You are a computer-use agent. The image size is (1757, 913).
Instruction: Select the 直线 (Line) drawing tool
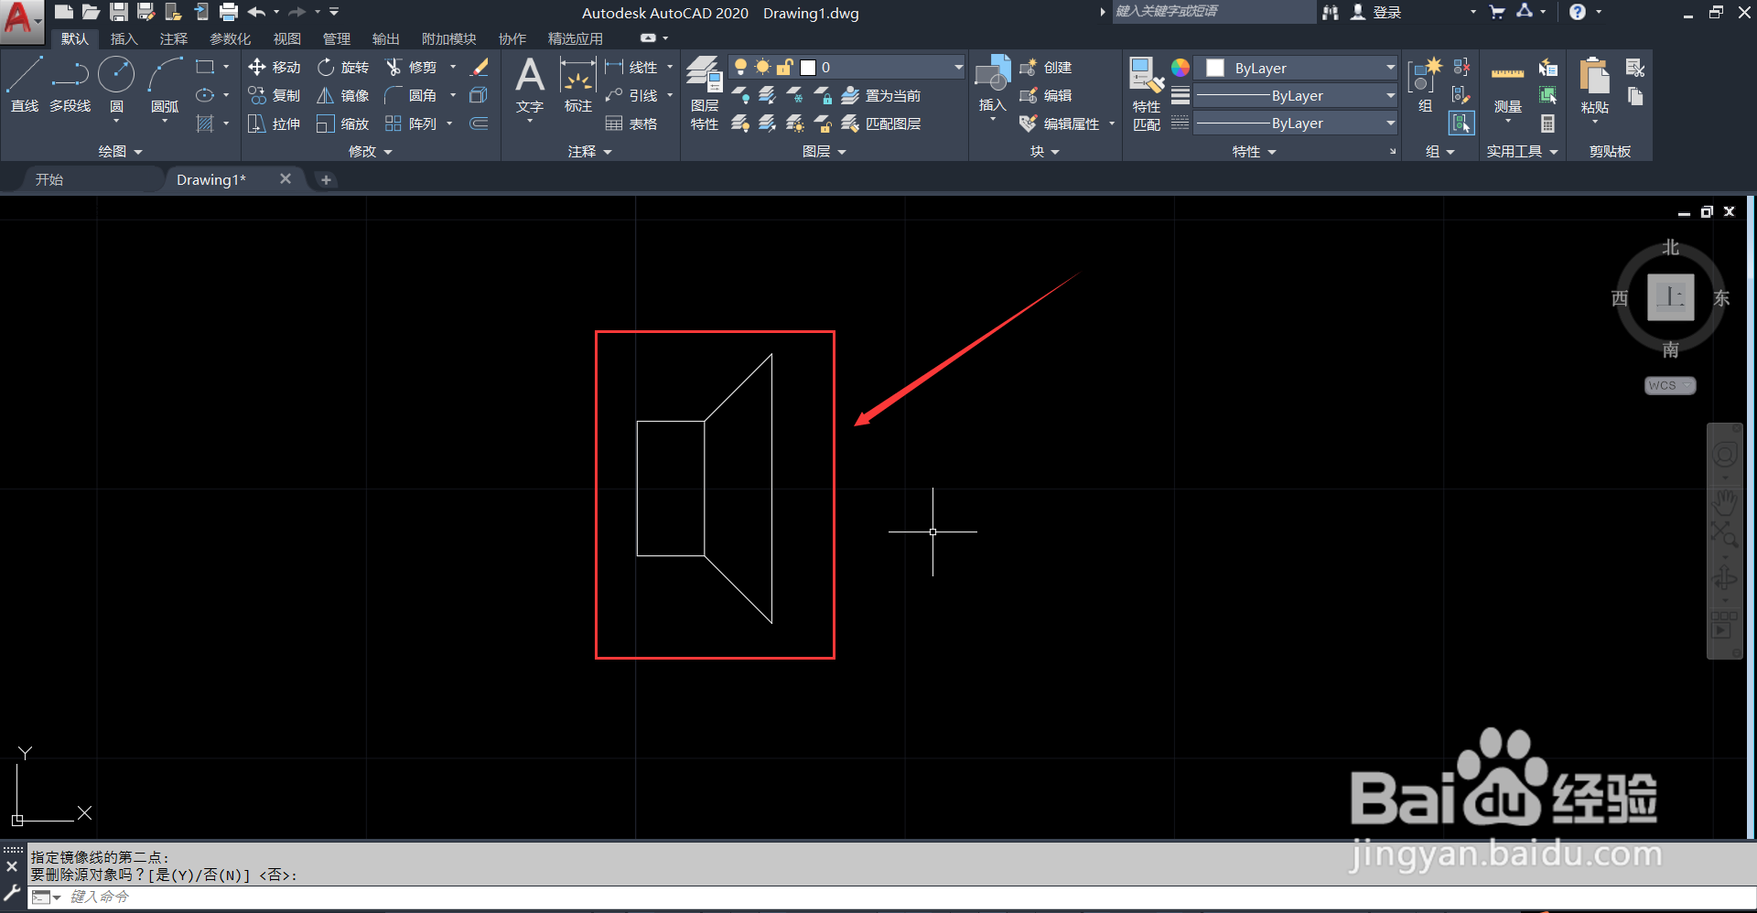[25, 82]
